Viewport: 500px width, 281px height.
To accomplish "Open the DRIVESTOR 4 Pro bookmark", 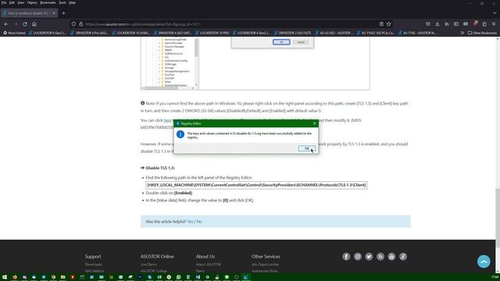I will tap(89, 33).
